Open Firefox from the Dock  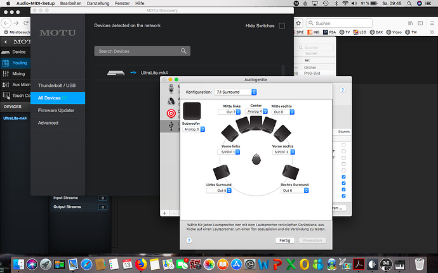pos(141,263)
